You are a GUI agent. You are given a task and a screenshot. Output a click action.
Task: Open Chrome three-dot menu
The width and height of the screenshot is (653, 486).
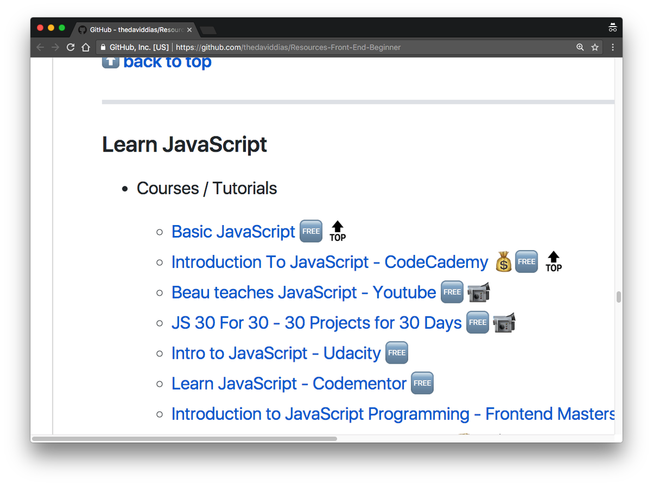click(613, 47)
